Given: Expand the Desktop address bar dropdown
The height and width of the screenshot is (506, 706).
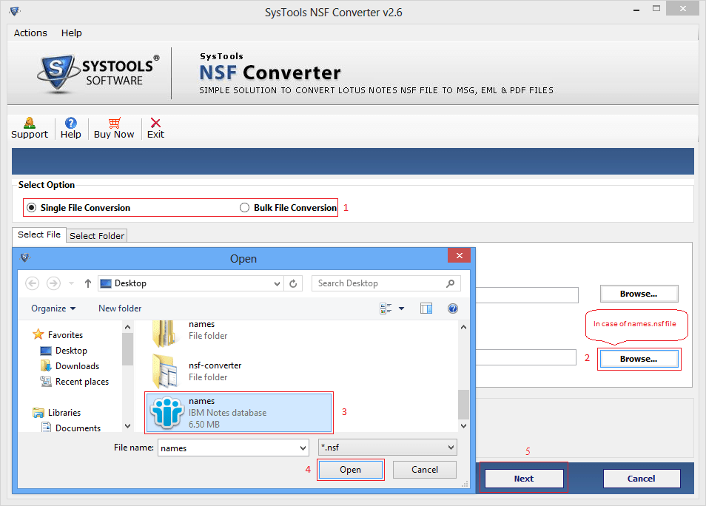Looking at the screenshot, I should coord(277,283).
